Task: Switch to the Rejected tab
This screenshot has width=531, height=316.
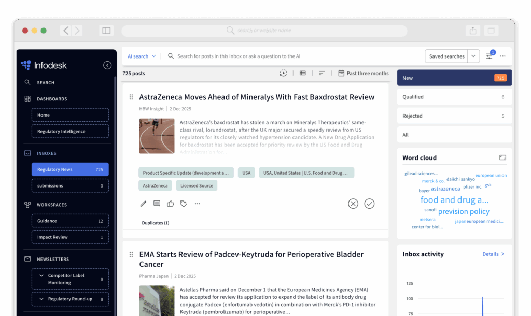Action: click(454, 116)
